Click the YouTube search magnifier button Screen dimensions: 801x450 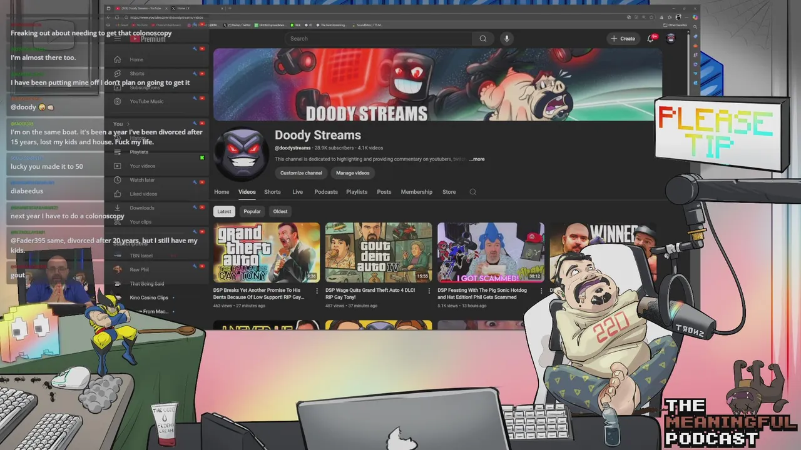[x=483, y=39]
